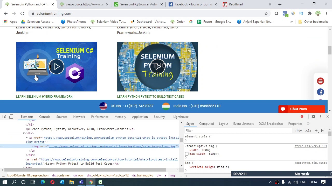
Task: Open Windows notification center icon
Action: click(323, 182)
